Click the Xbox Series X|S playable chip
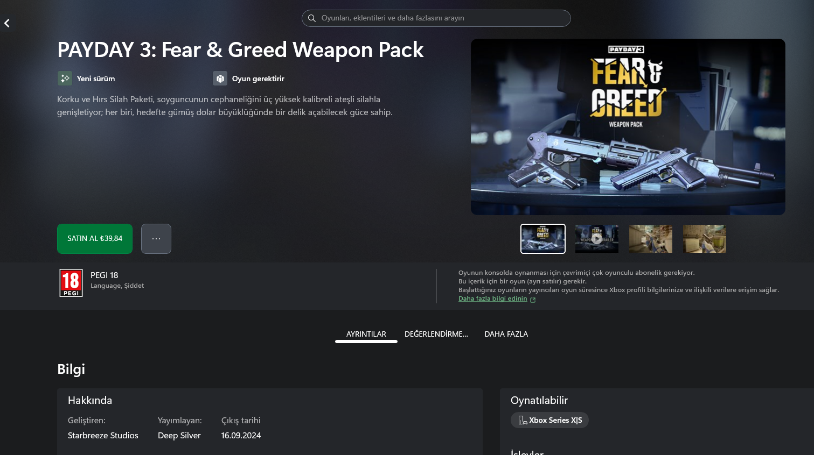The width and height of the screenshot is (814, 455). (549, 420)
